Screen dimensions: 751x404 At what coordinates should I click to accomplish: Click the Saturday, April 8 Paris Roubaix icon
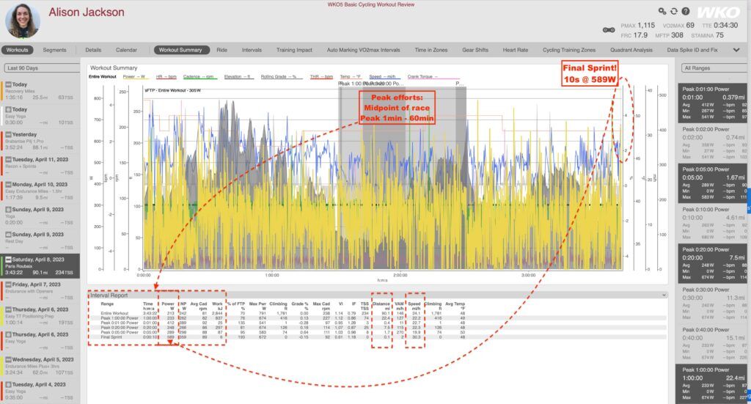click(9, 260)
